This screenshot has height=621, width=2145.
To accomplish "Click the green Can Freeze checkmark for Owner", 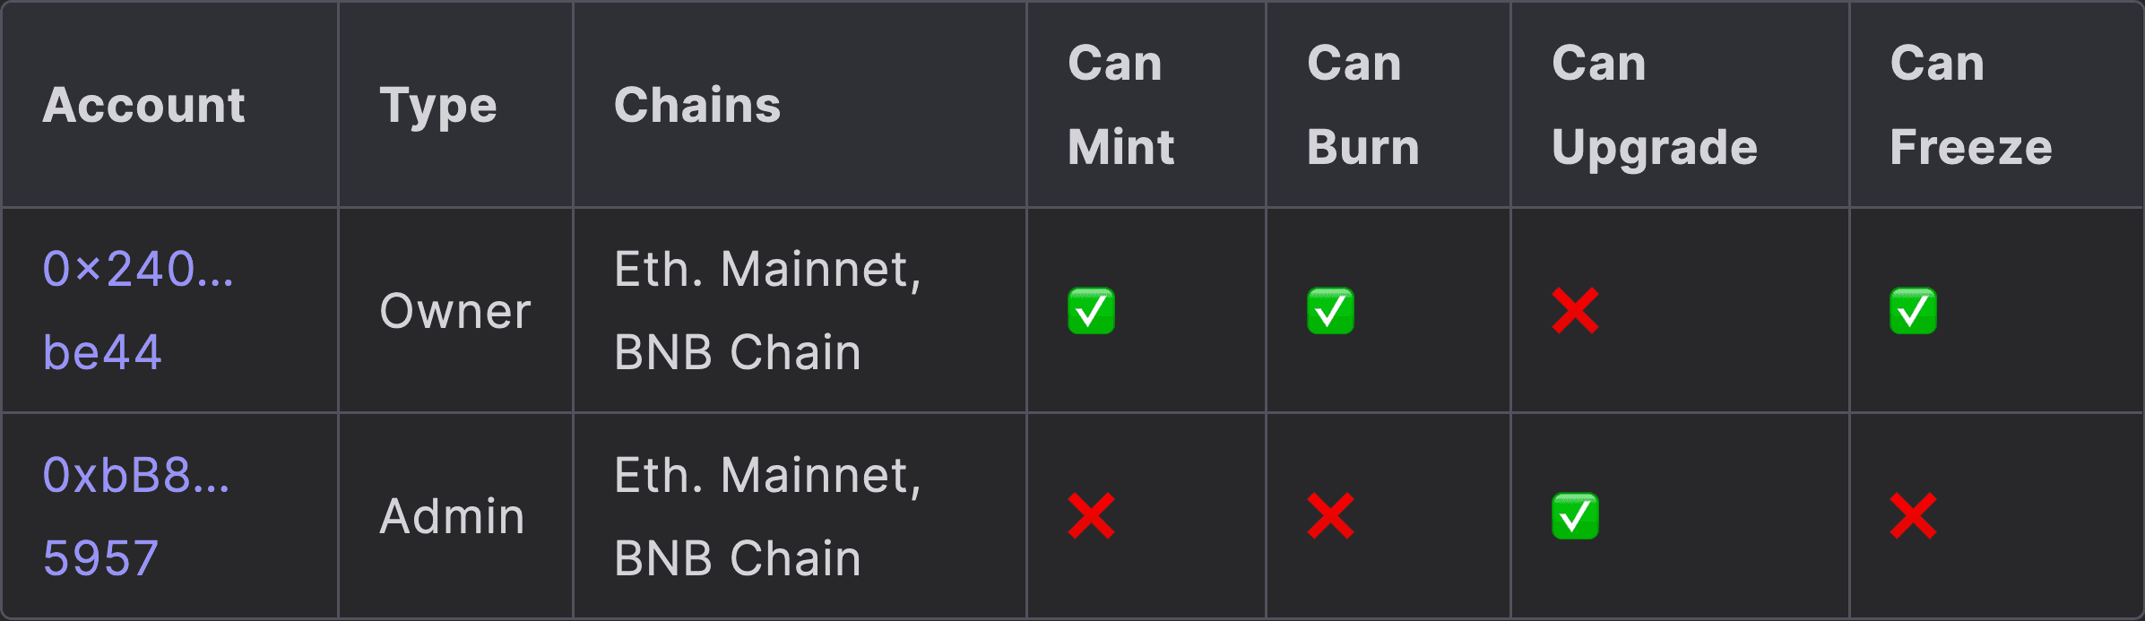I will [x=1913, y=311].
